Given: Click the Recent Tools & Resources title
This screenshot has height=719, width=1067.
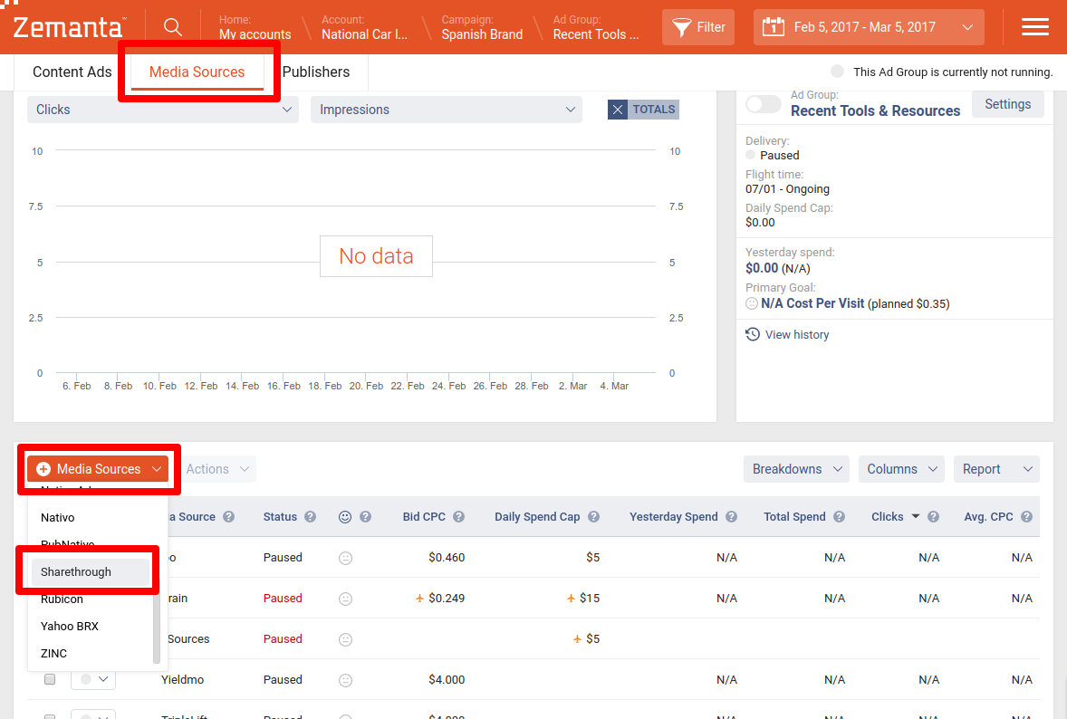Looking at the screenshot, I should pos(875,110).
